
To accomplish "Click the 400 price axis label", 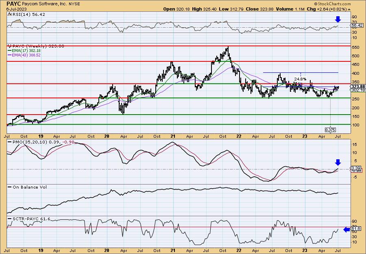I will (355, 73).
